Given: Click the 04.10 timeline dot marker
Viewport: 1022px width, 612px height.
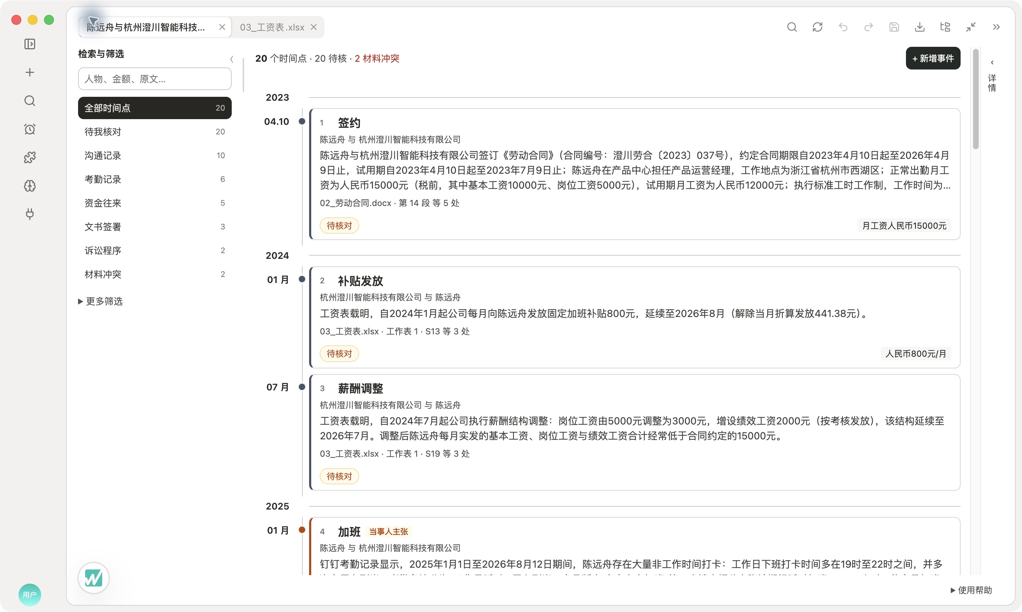Looking at the screenshot, I should tap(302, 121).
